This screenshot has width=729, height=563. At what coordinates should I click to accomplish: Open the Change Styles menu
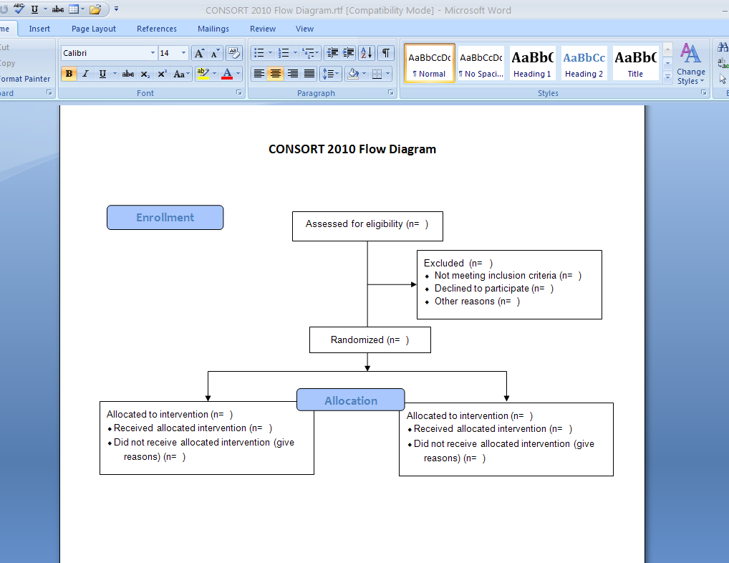691,64
